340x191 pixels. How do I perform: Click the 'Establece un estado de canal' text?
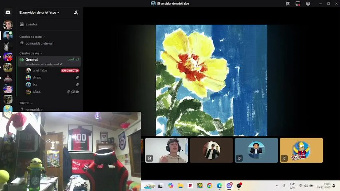42,64
